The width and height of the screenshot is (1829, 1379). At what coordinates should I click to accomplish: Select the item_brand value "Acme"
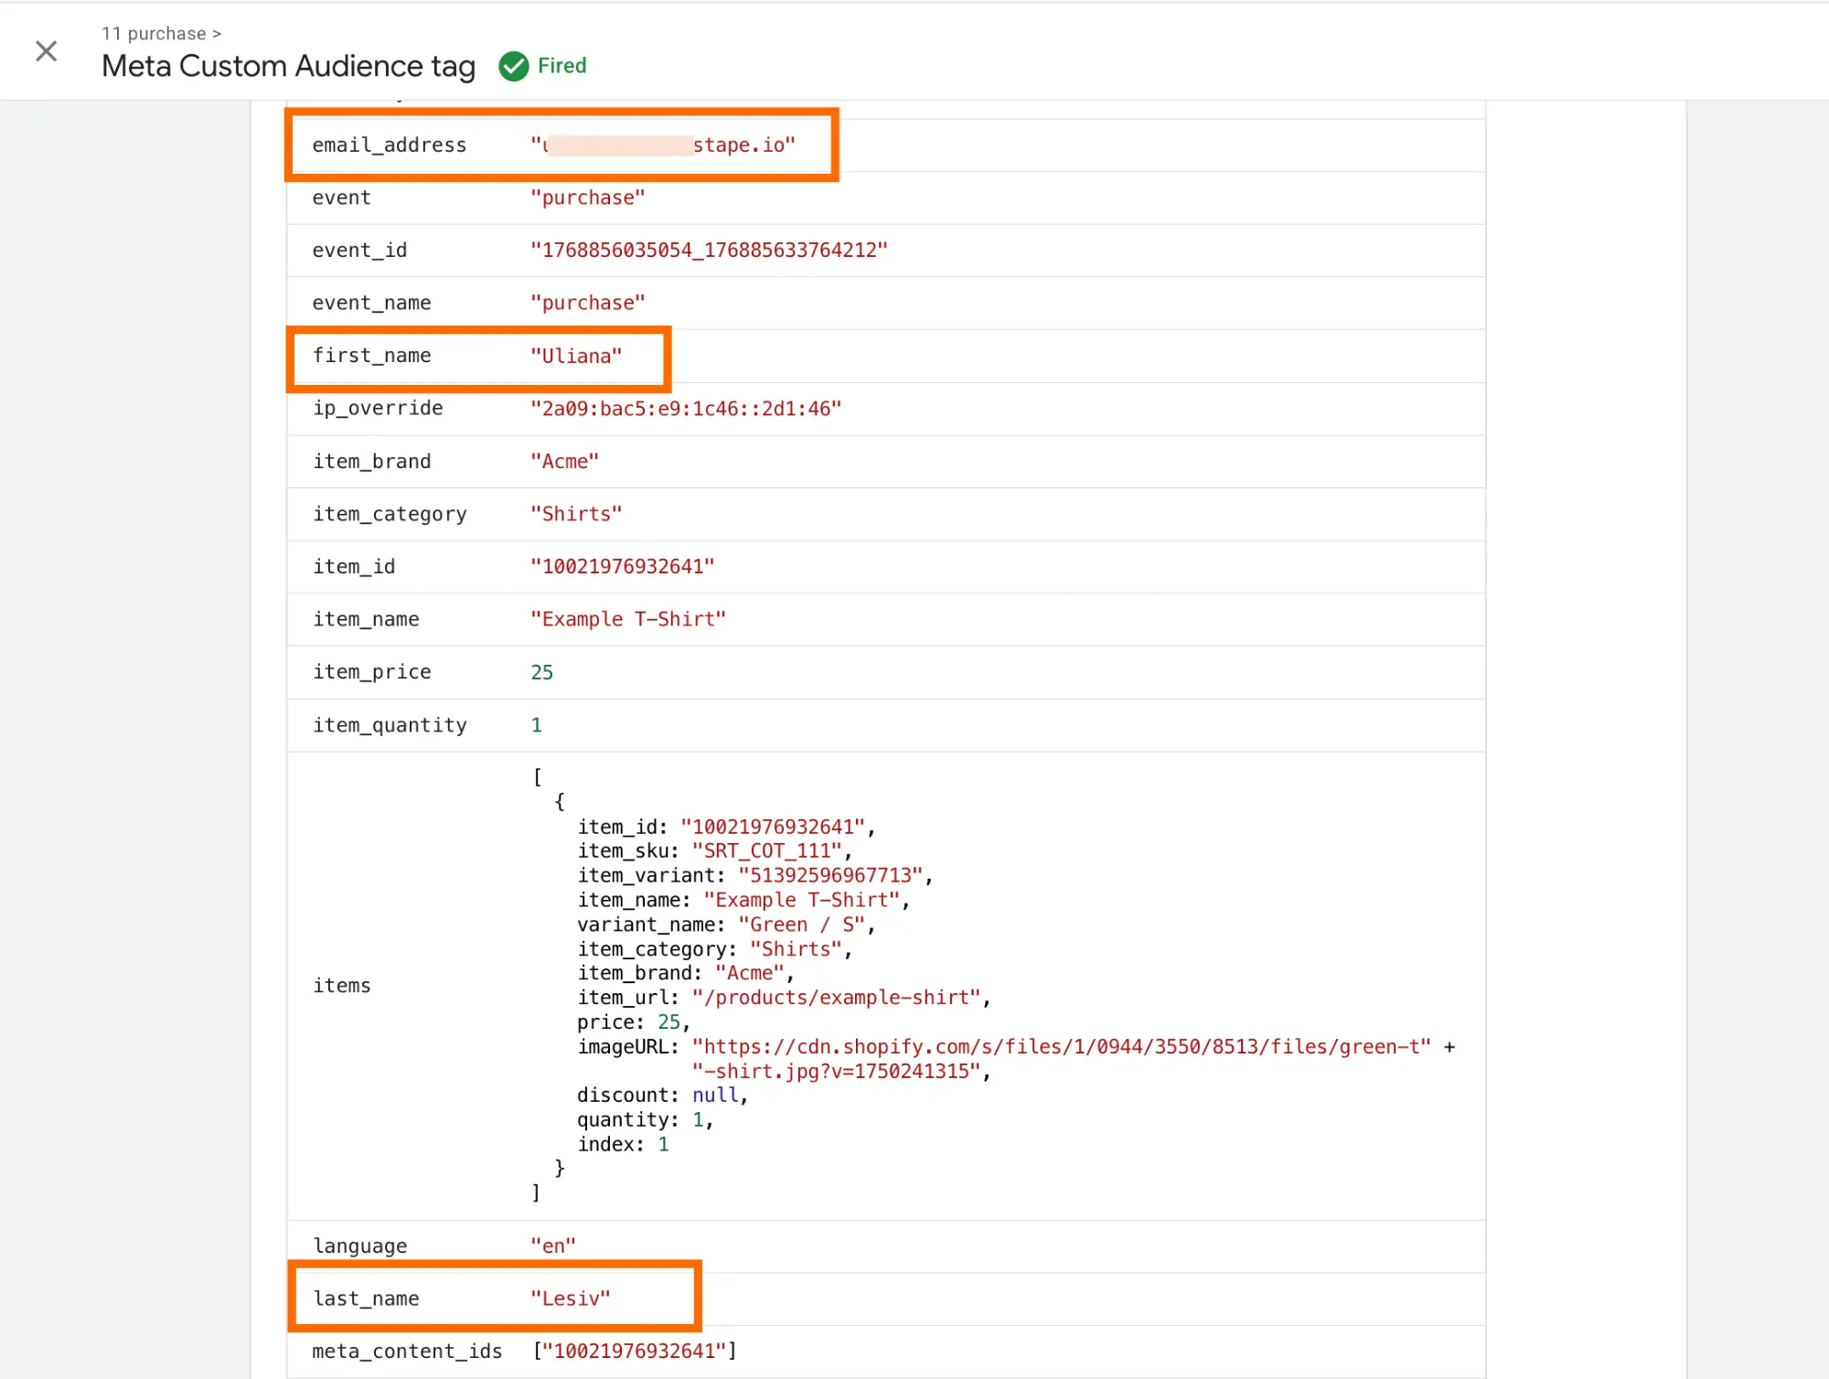pyautogui.click(x=564, y=462)
